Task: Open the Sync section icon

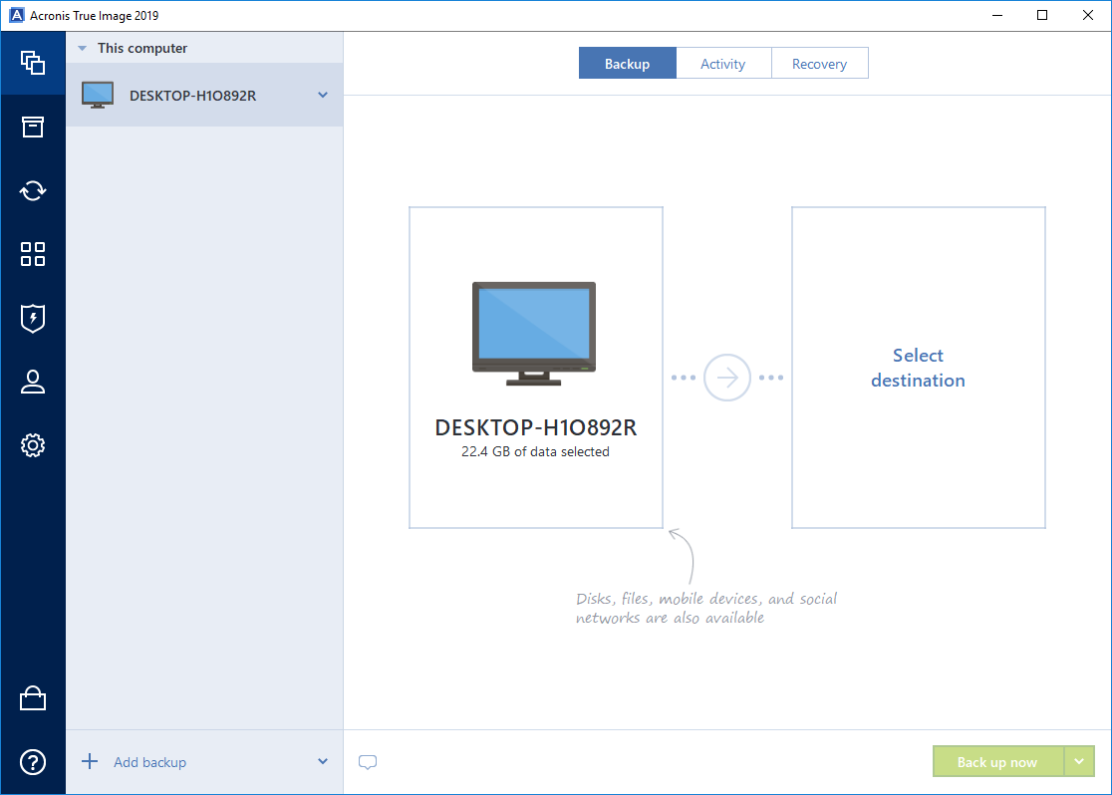Action: [x=33, y=190]
